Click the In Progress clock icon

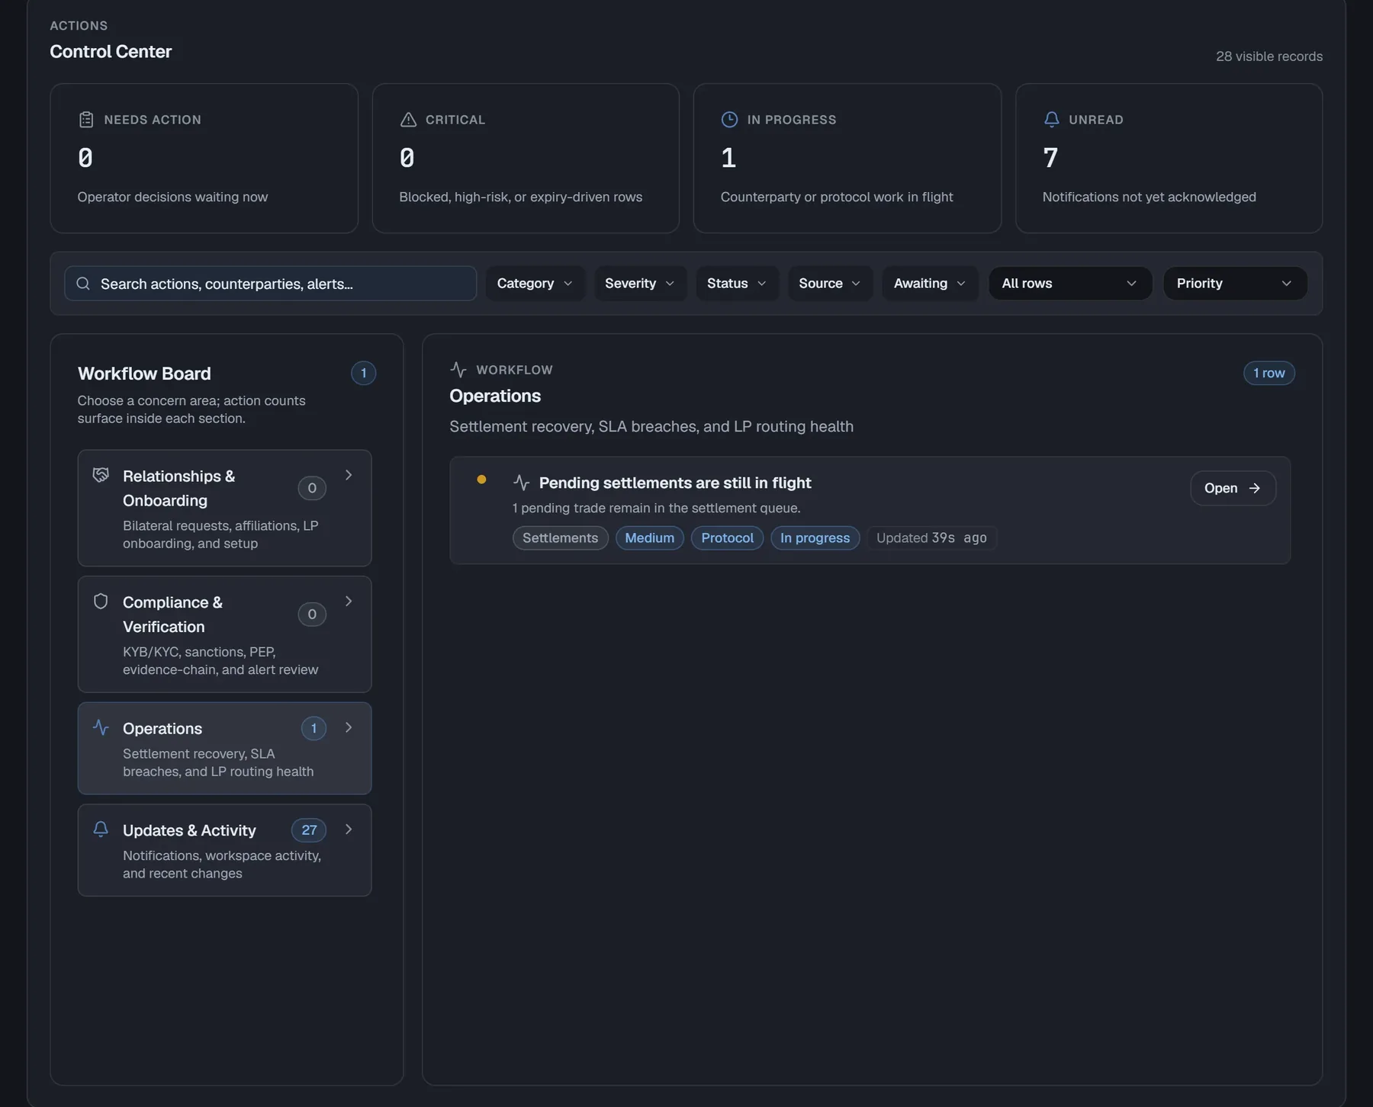[729, 120]
